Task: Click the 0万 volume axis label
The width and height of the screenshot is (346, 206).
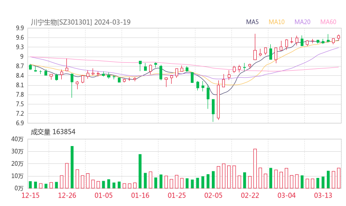Action: coord(19,188)
